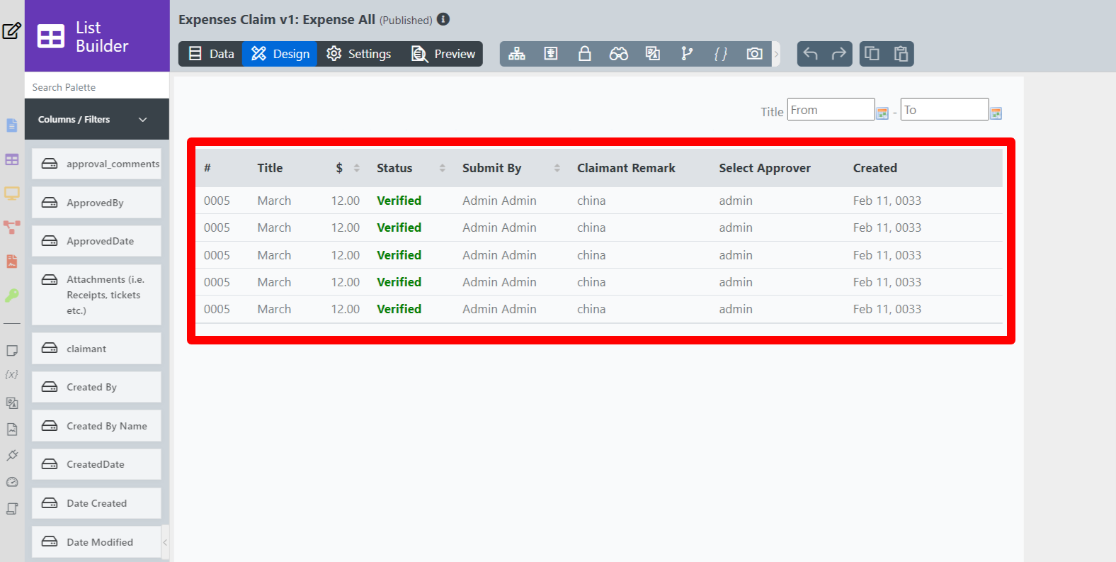This screenshot has height=562, width=1116.
Task: Select the purple list grid sidebar icon
Action: coord(12,159)
